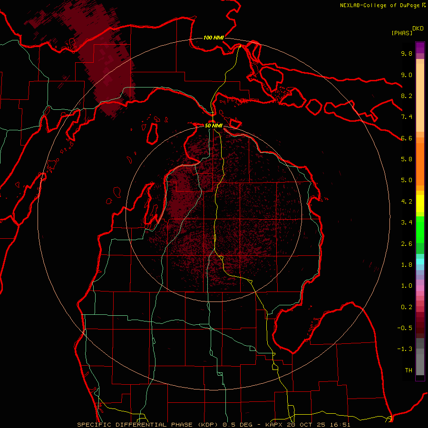Click the -1.3 scale value

pos(405,349)
